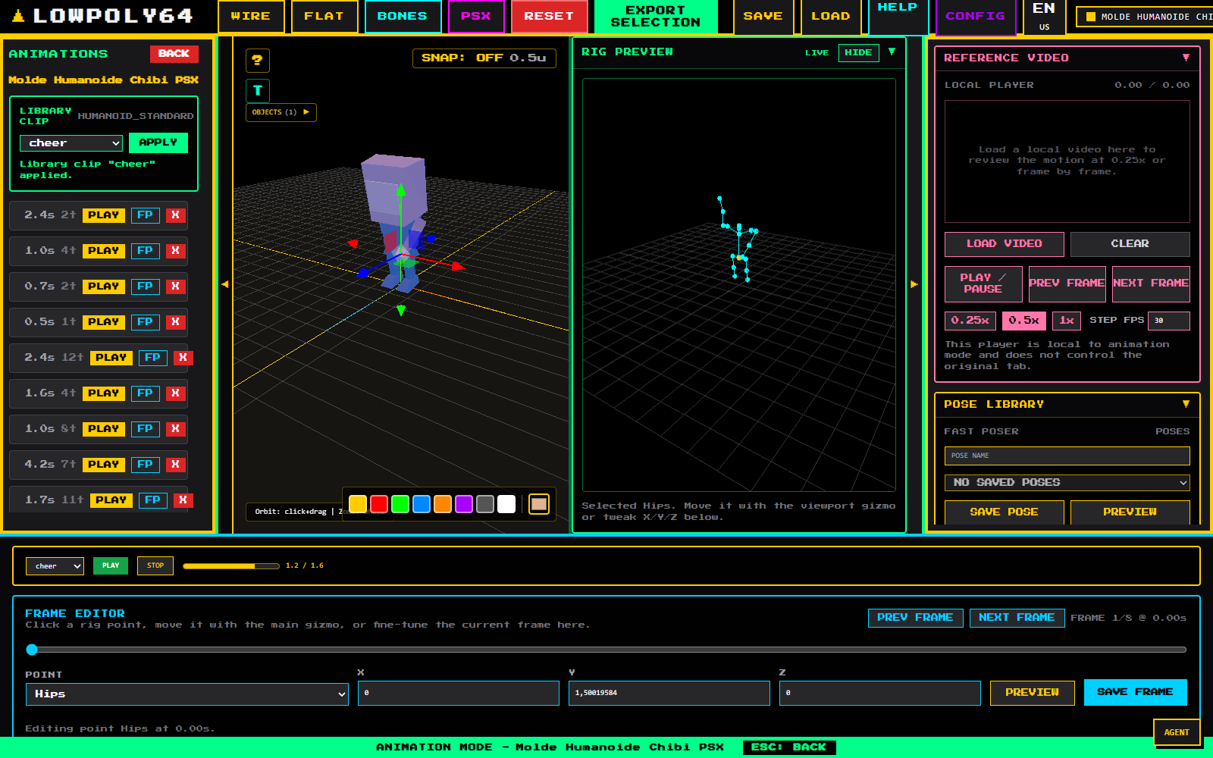Open the SAVE menu
1213x758 pixels.
tap(763, 16)
